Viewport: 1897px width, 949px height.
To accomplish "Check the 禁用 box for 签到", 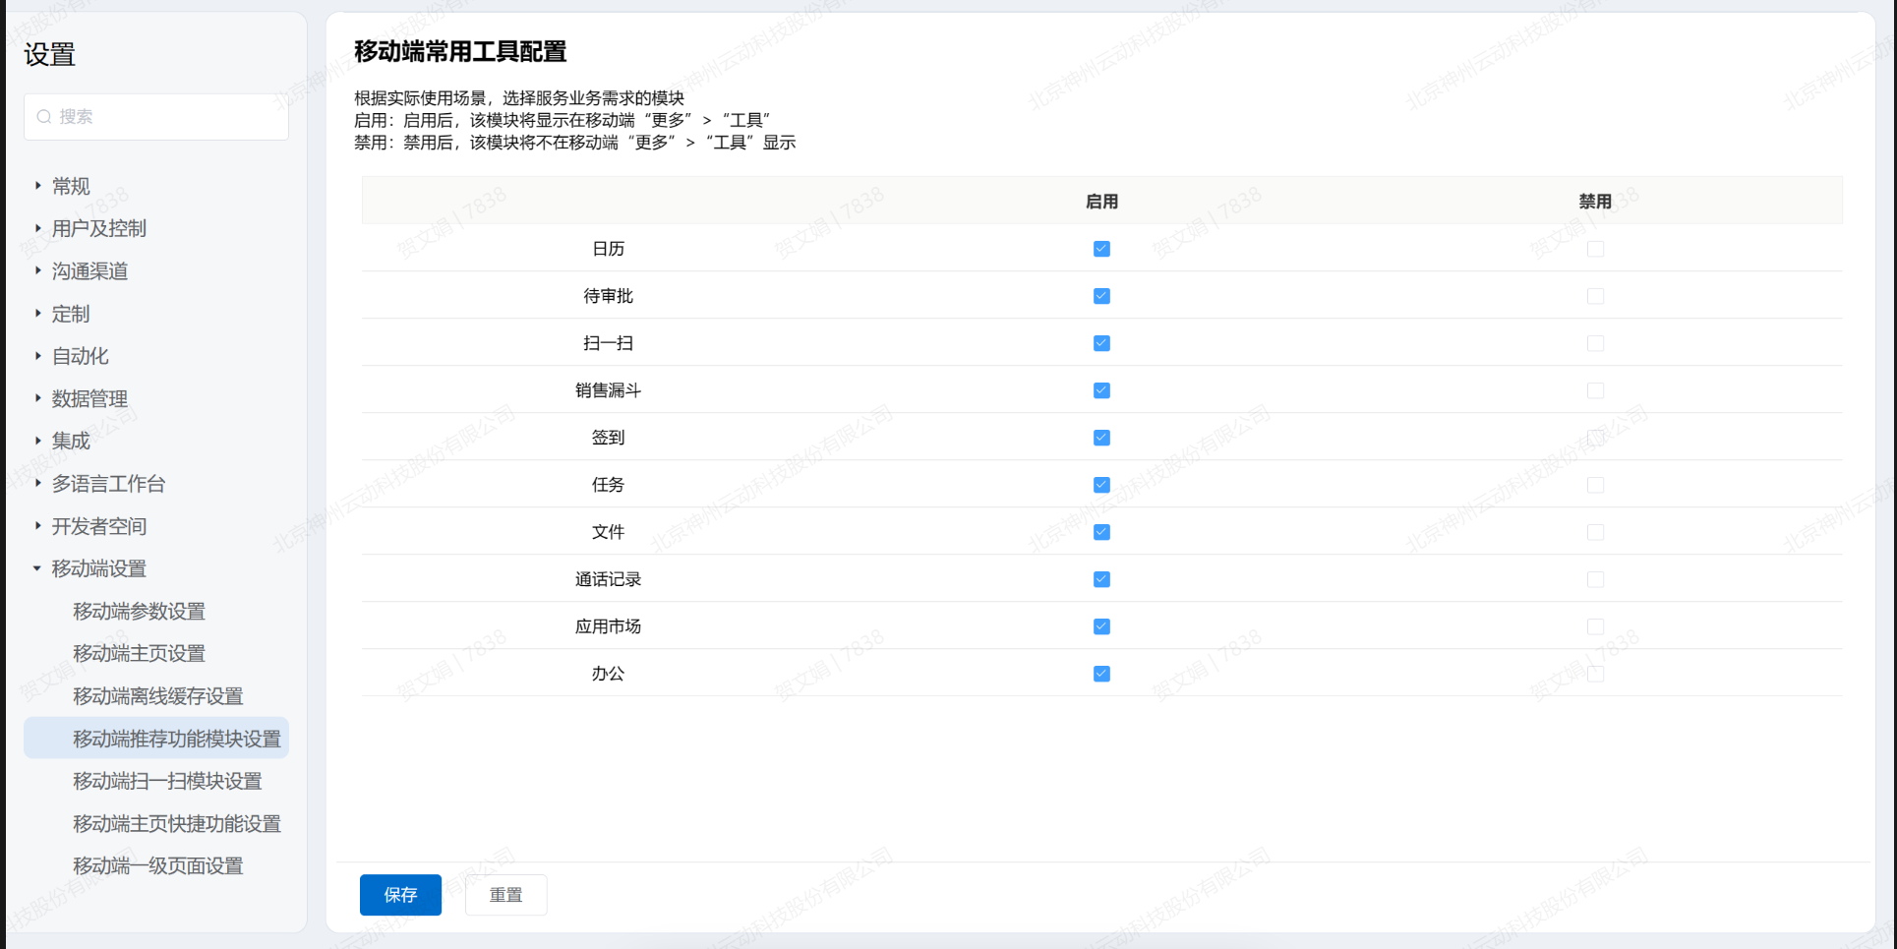I will tap(1595, 438).
